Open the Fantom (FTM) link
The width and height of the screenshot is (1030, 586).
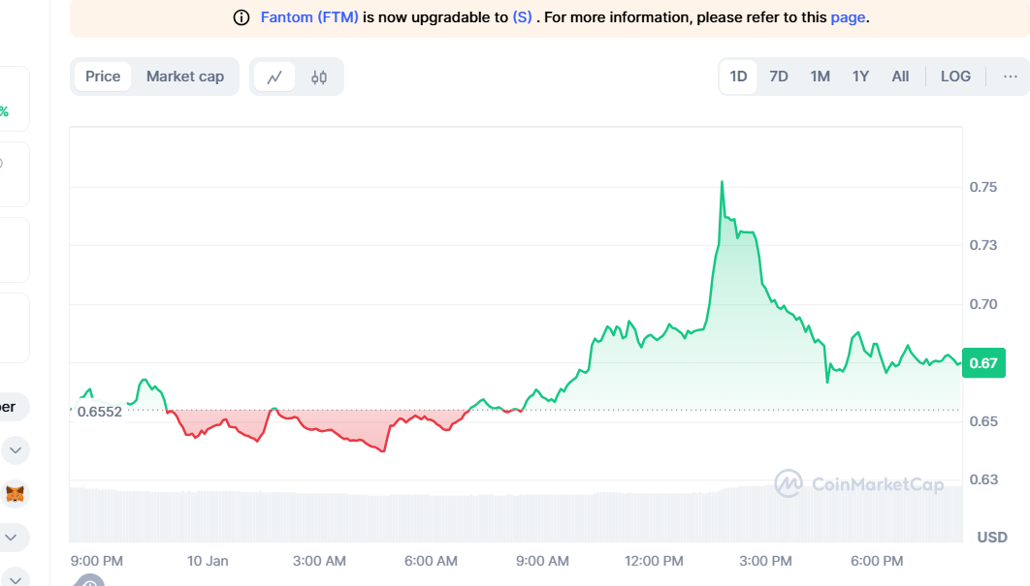pos(309,17)
